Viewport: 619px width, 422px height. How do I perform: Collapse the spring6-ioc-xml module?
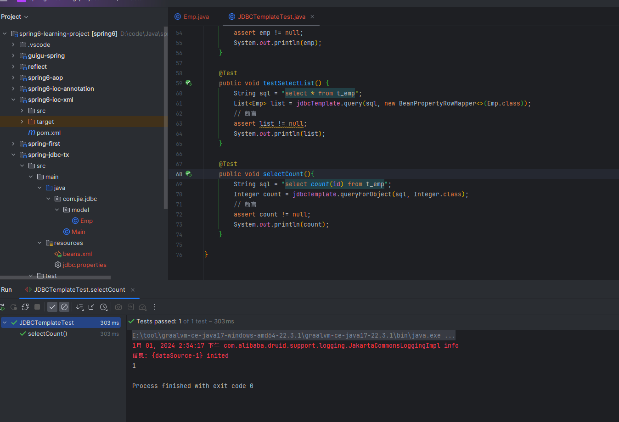pos(13,100)
